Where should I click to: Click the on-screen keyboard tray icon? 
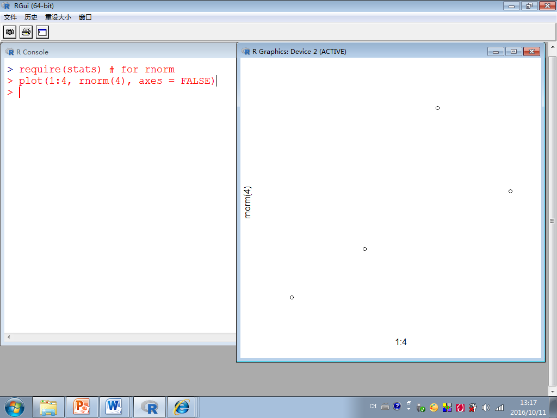pyautogui.click(x=385, y=407)
